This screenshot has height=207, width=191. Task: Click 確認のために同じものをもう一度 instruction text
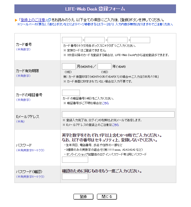102,171
